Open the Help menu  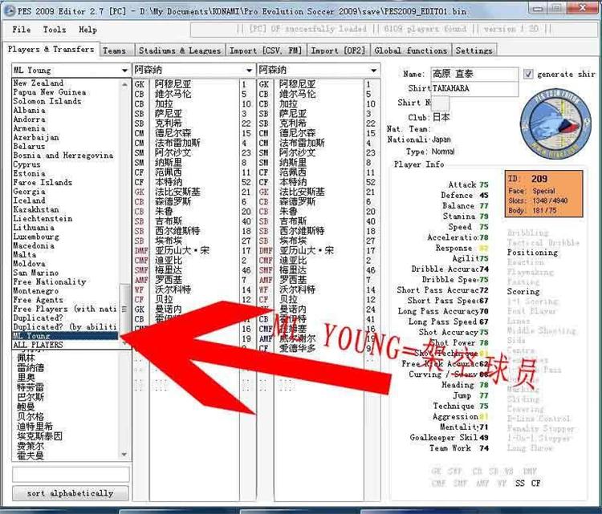coord(87,30)
